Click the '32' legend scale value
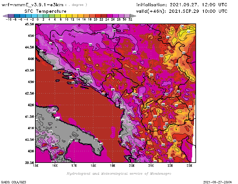238x184 pixels. [130, 19]
